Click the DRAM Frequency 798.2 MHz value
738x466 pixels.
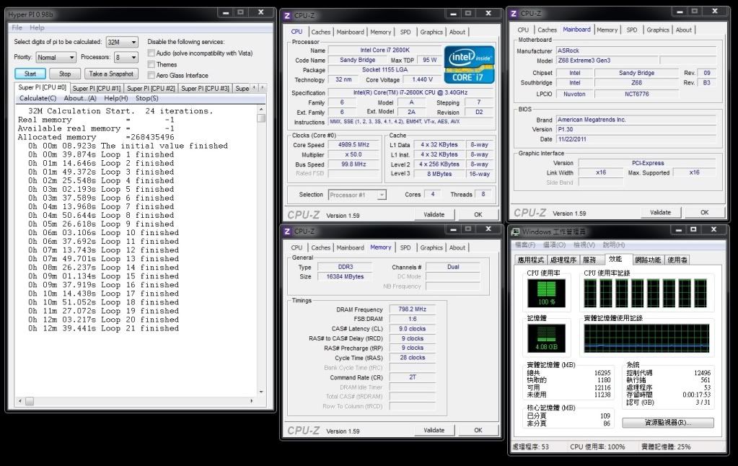(413, 309)
